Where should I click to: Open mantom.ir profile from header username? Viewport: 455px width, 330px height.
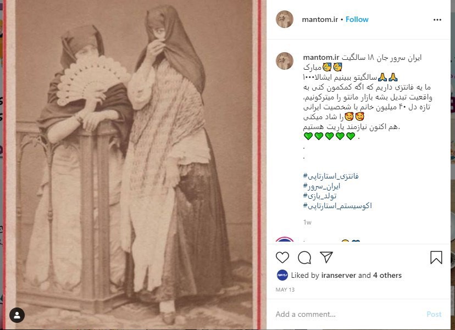(x=320, y=19)
